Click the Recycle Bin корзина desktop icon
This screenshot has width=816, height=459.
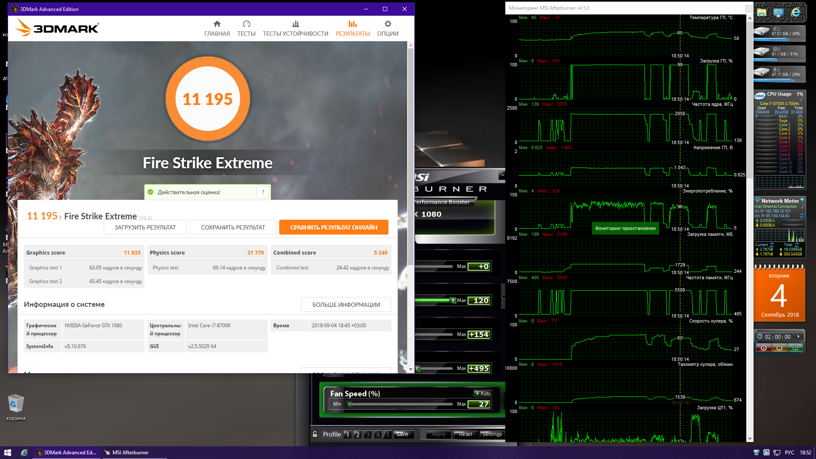pyautogui.click(x=16, y=404)
